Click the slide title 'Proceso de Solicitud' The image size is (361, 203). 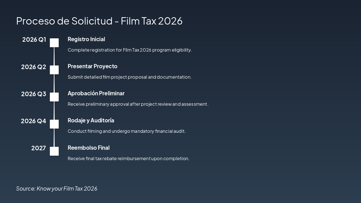point(99,21)
